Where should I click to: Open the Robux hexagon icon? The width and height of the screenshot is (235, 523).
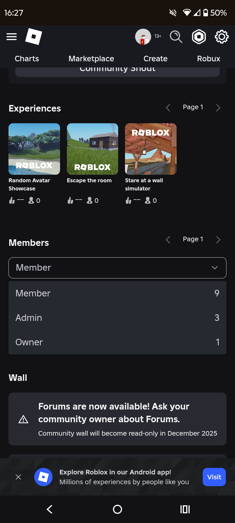pos(199,37)
